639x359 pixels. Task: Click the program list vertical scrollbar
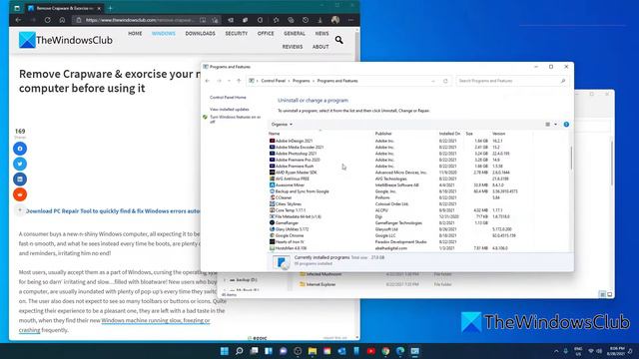pos(571,158)
